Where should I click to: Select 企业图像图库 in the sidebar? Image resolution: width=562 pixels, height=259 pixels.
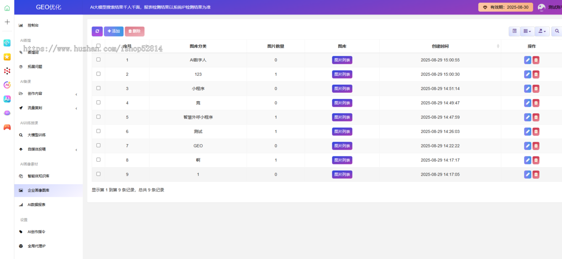[x=48, y=191]
